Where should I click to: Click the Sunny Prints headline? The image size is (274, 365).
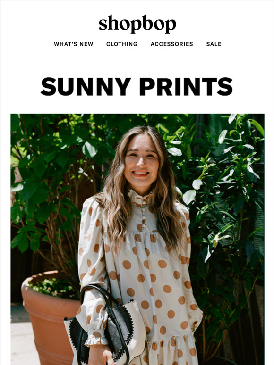[x=137, y=87]
